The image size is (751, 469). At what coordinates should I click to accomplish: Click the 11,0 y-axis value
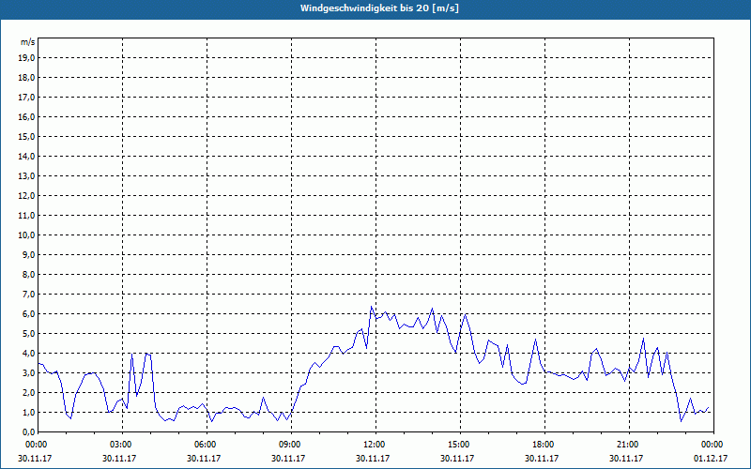pos(26,216)
